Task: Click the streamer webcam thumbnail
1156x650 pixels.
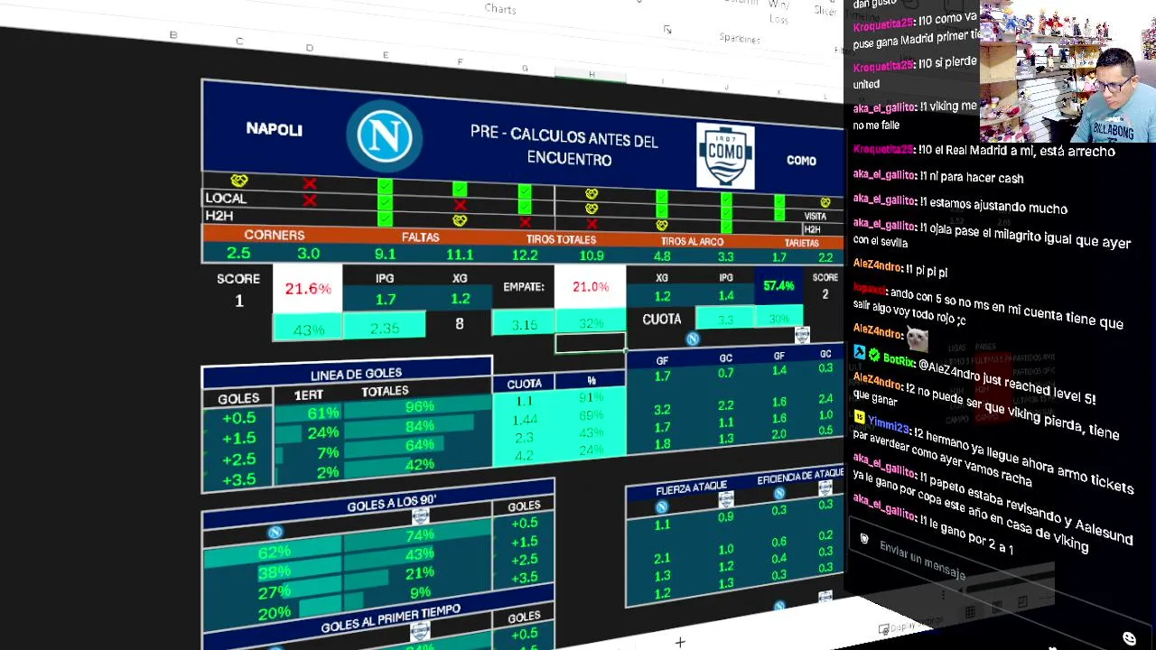Action: pos(1067,71)
